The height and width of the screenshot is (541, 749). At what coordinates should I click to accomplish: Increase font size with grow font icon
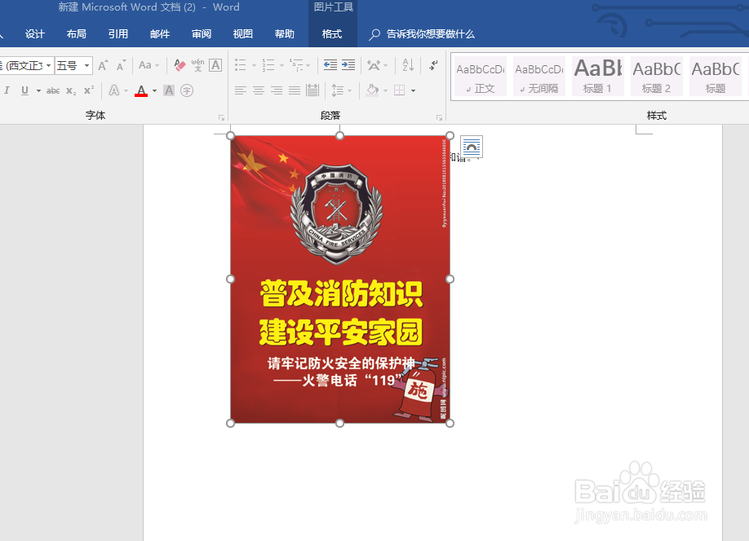point(103,65)
